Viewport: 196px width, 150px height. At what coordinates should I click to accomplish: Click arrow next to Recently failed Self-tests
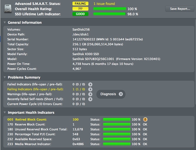point(90,99)
